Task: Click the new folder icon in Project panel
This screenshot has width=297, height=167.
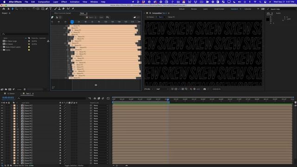Action: click(6, 90)
